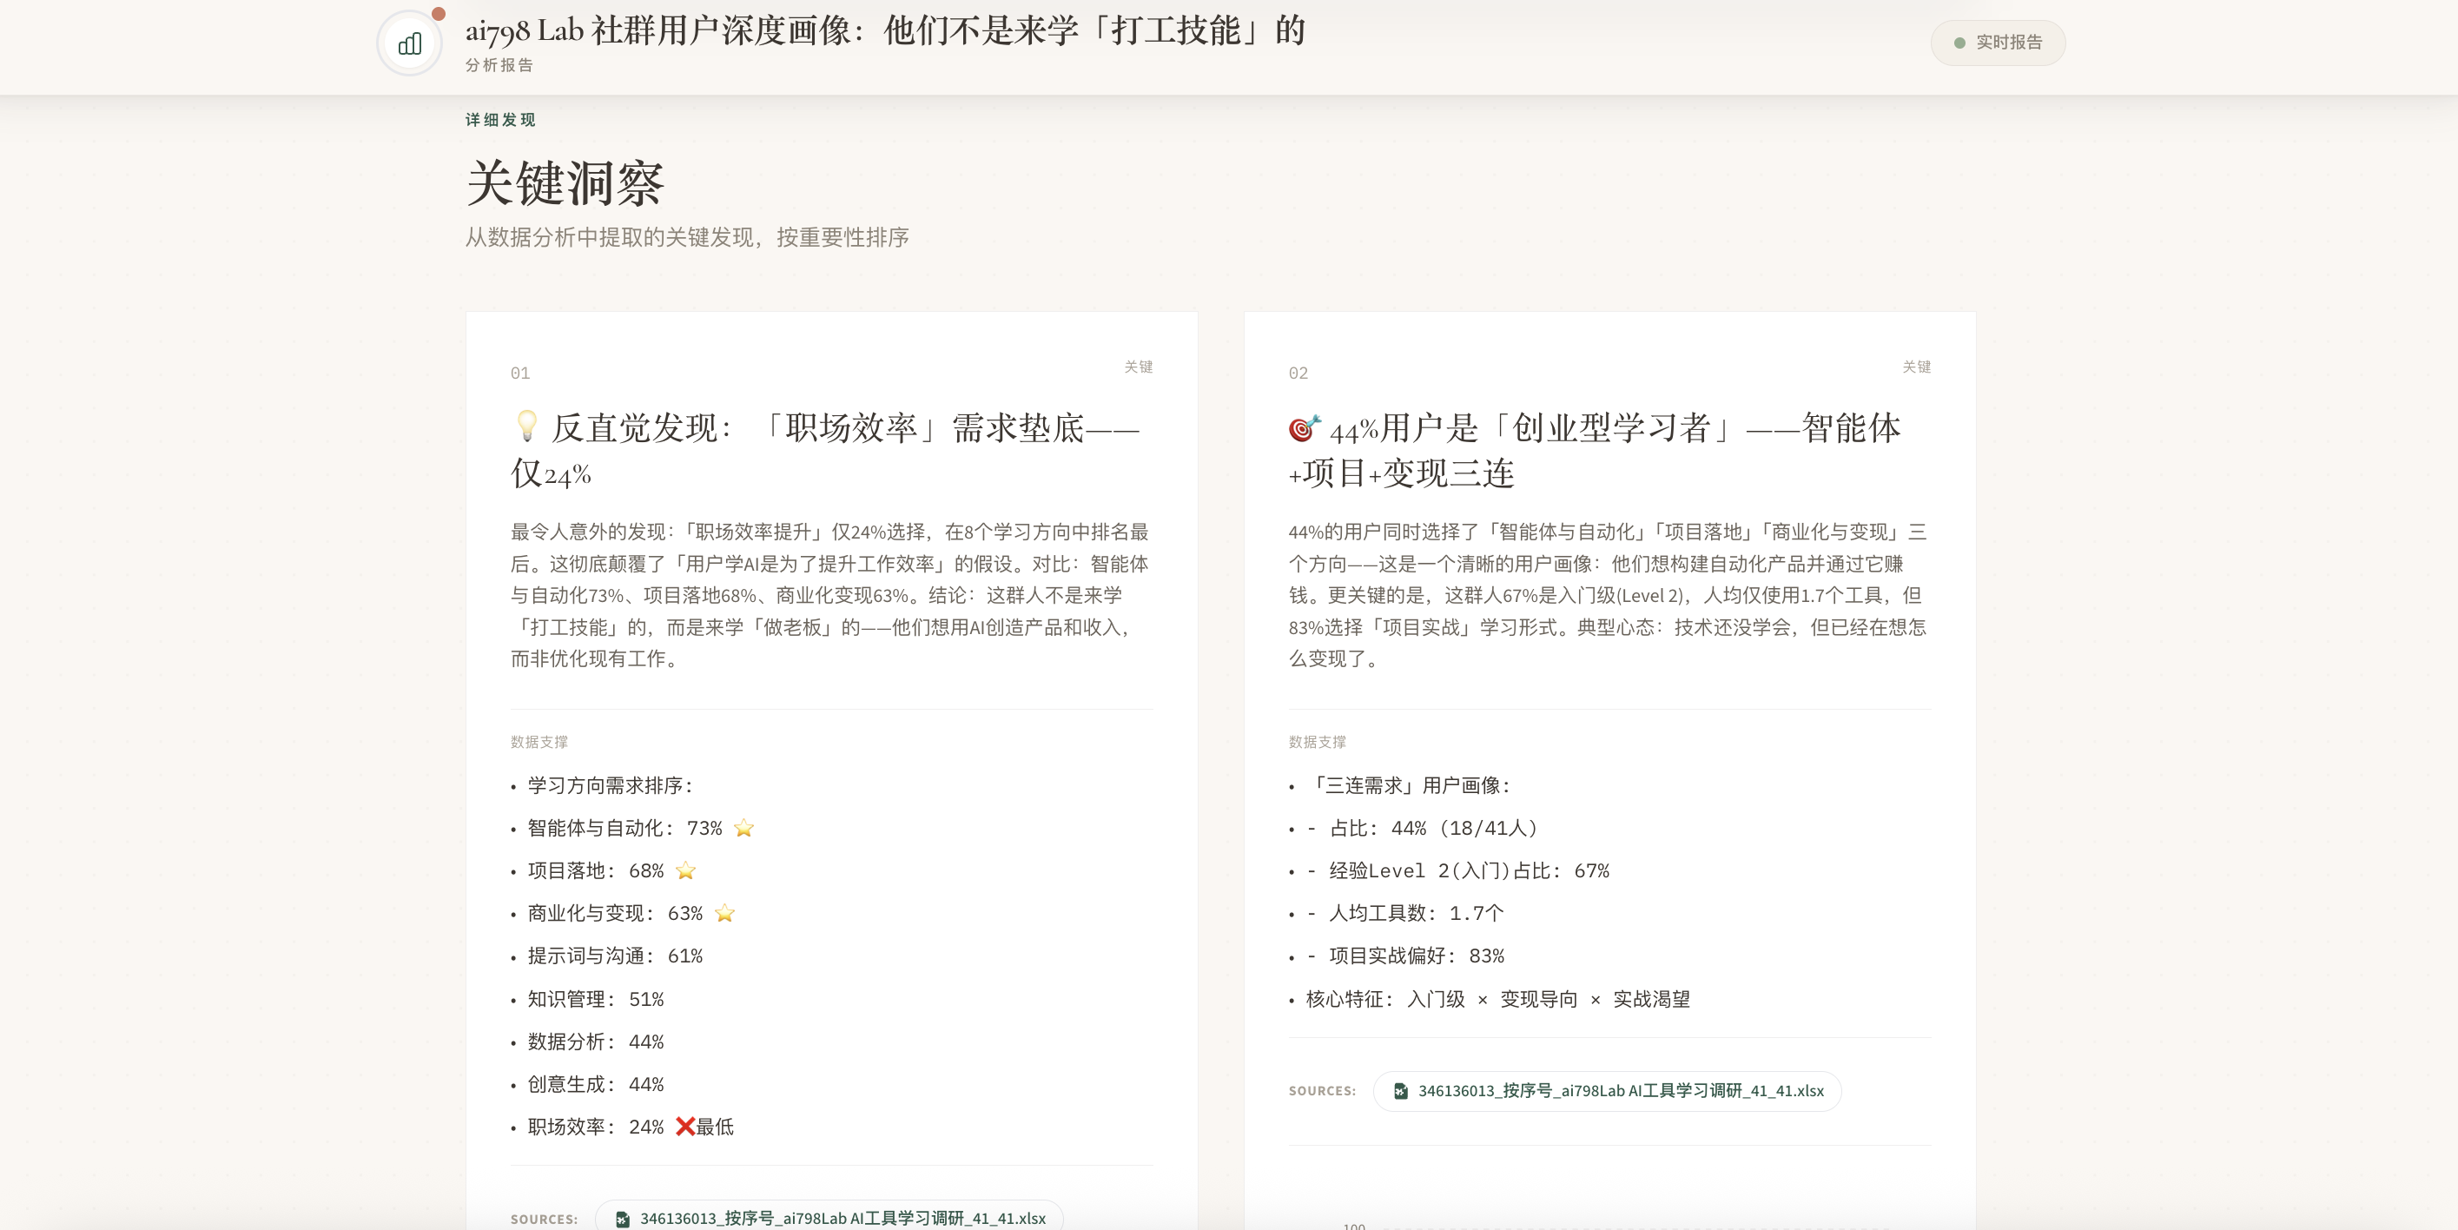Click 学习方向需求排序 list item
The height and width of the screenshot is (1230, 2458).
click(x=611, y=785)
